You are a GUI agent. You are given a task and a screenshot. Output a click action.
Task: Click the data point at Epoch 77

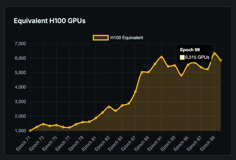[x=69, y=128]
